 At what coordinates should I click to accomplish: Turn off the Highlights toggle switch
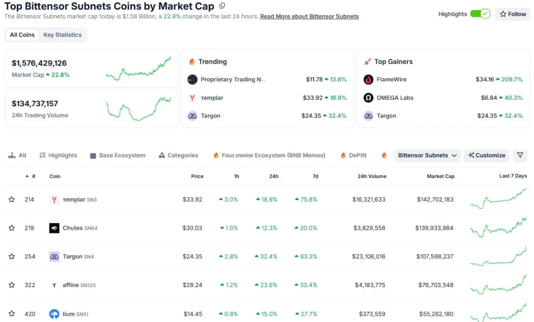click(480, 14)
